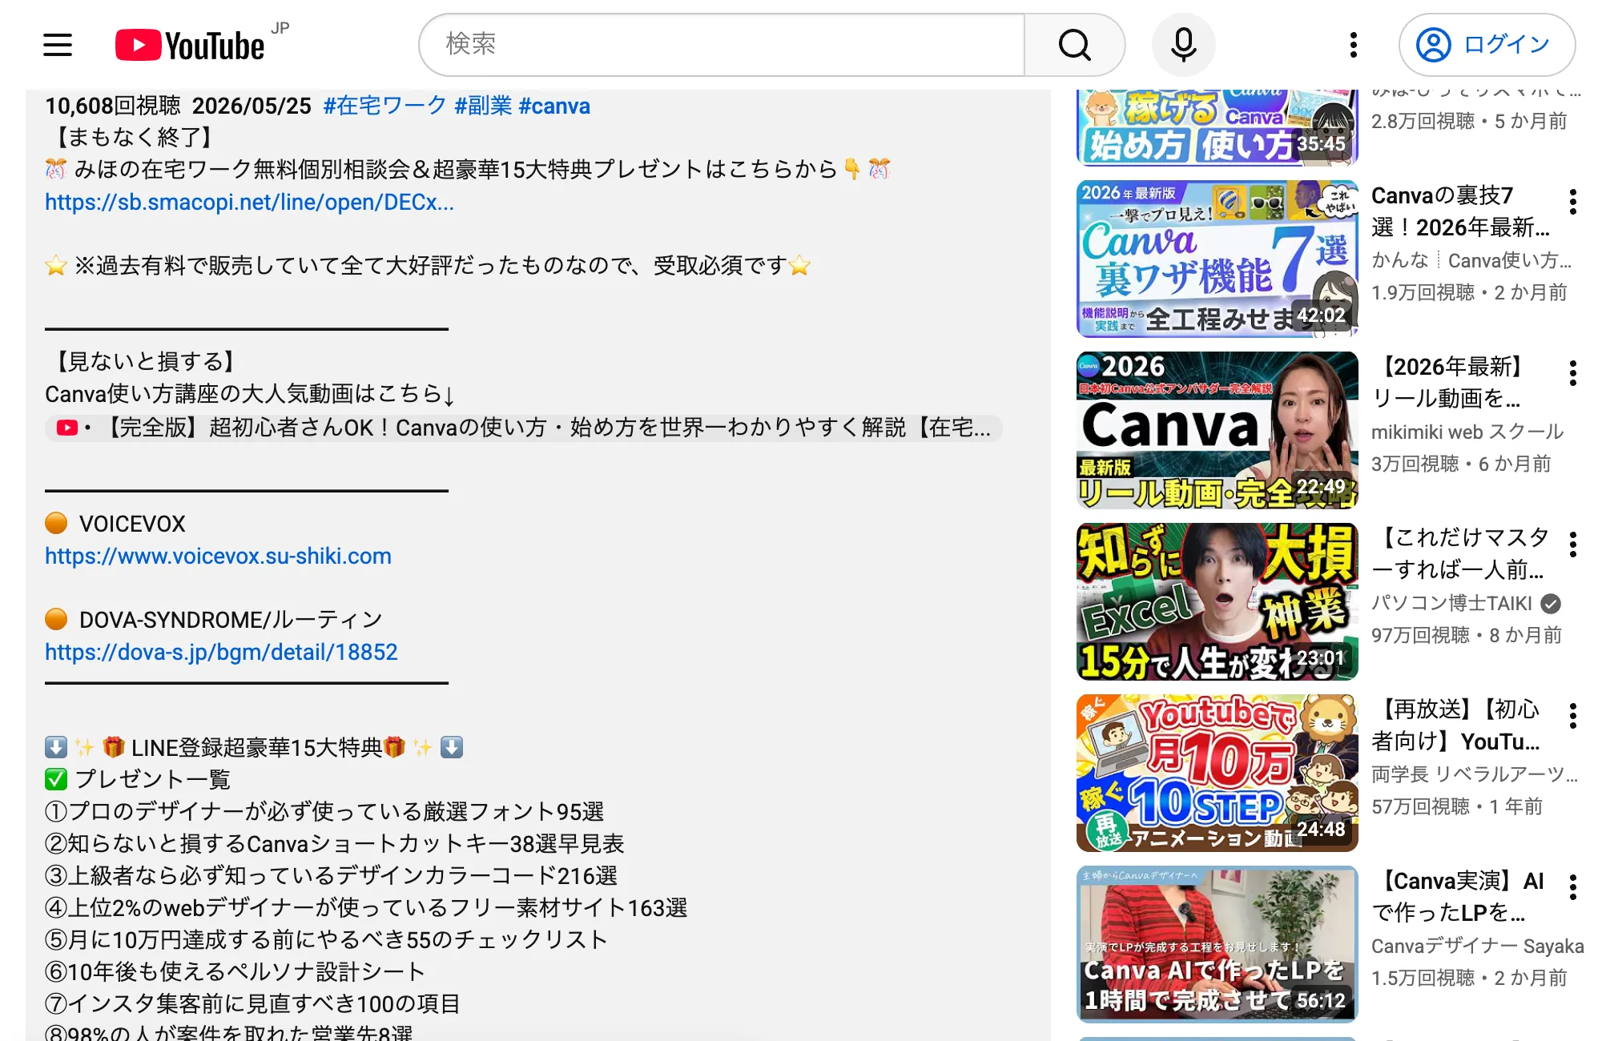Open the Canva裏ワザ機能7選 thumbnail
The image size is (1602, 1041).
pos(1217,259)
